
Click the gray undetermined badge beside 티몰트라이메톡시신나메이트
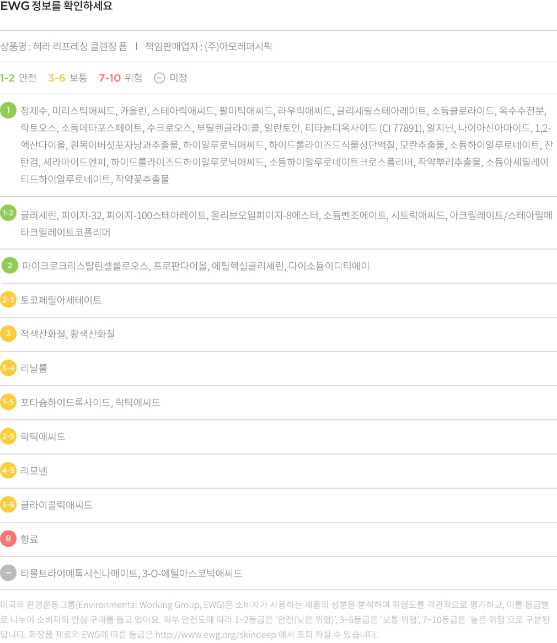(8, 573)
